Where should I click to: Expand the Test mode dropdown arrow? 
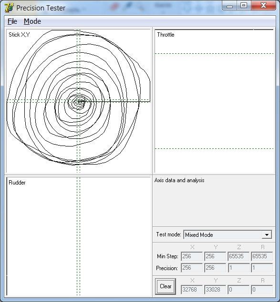[267, 235]
